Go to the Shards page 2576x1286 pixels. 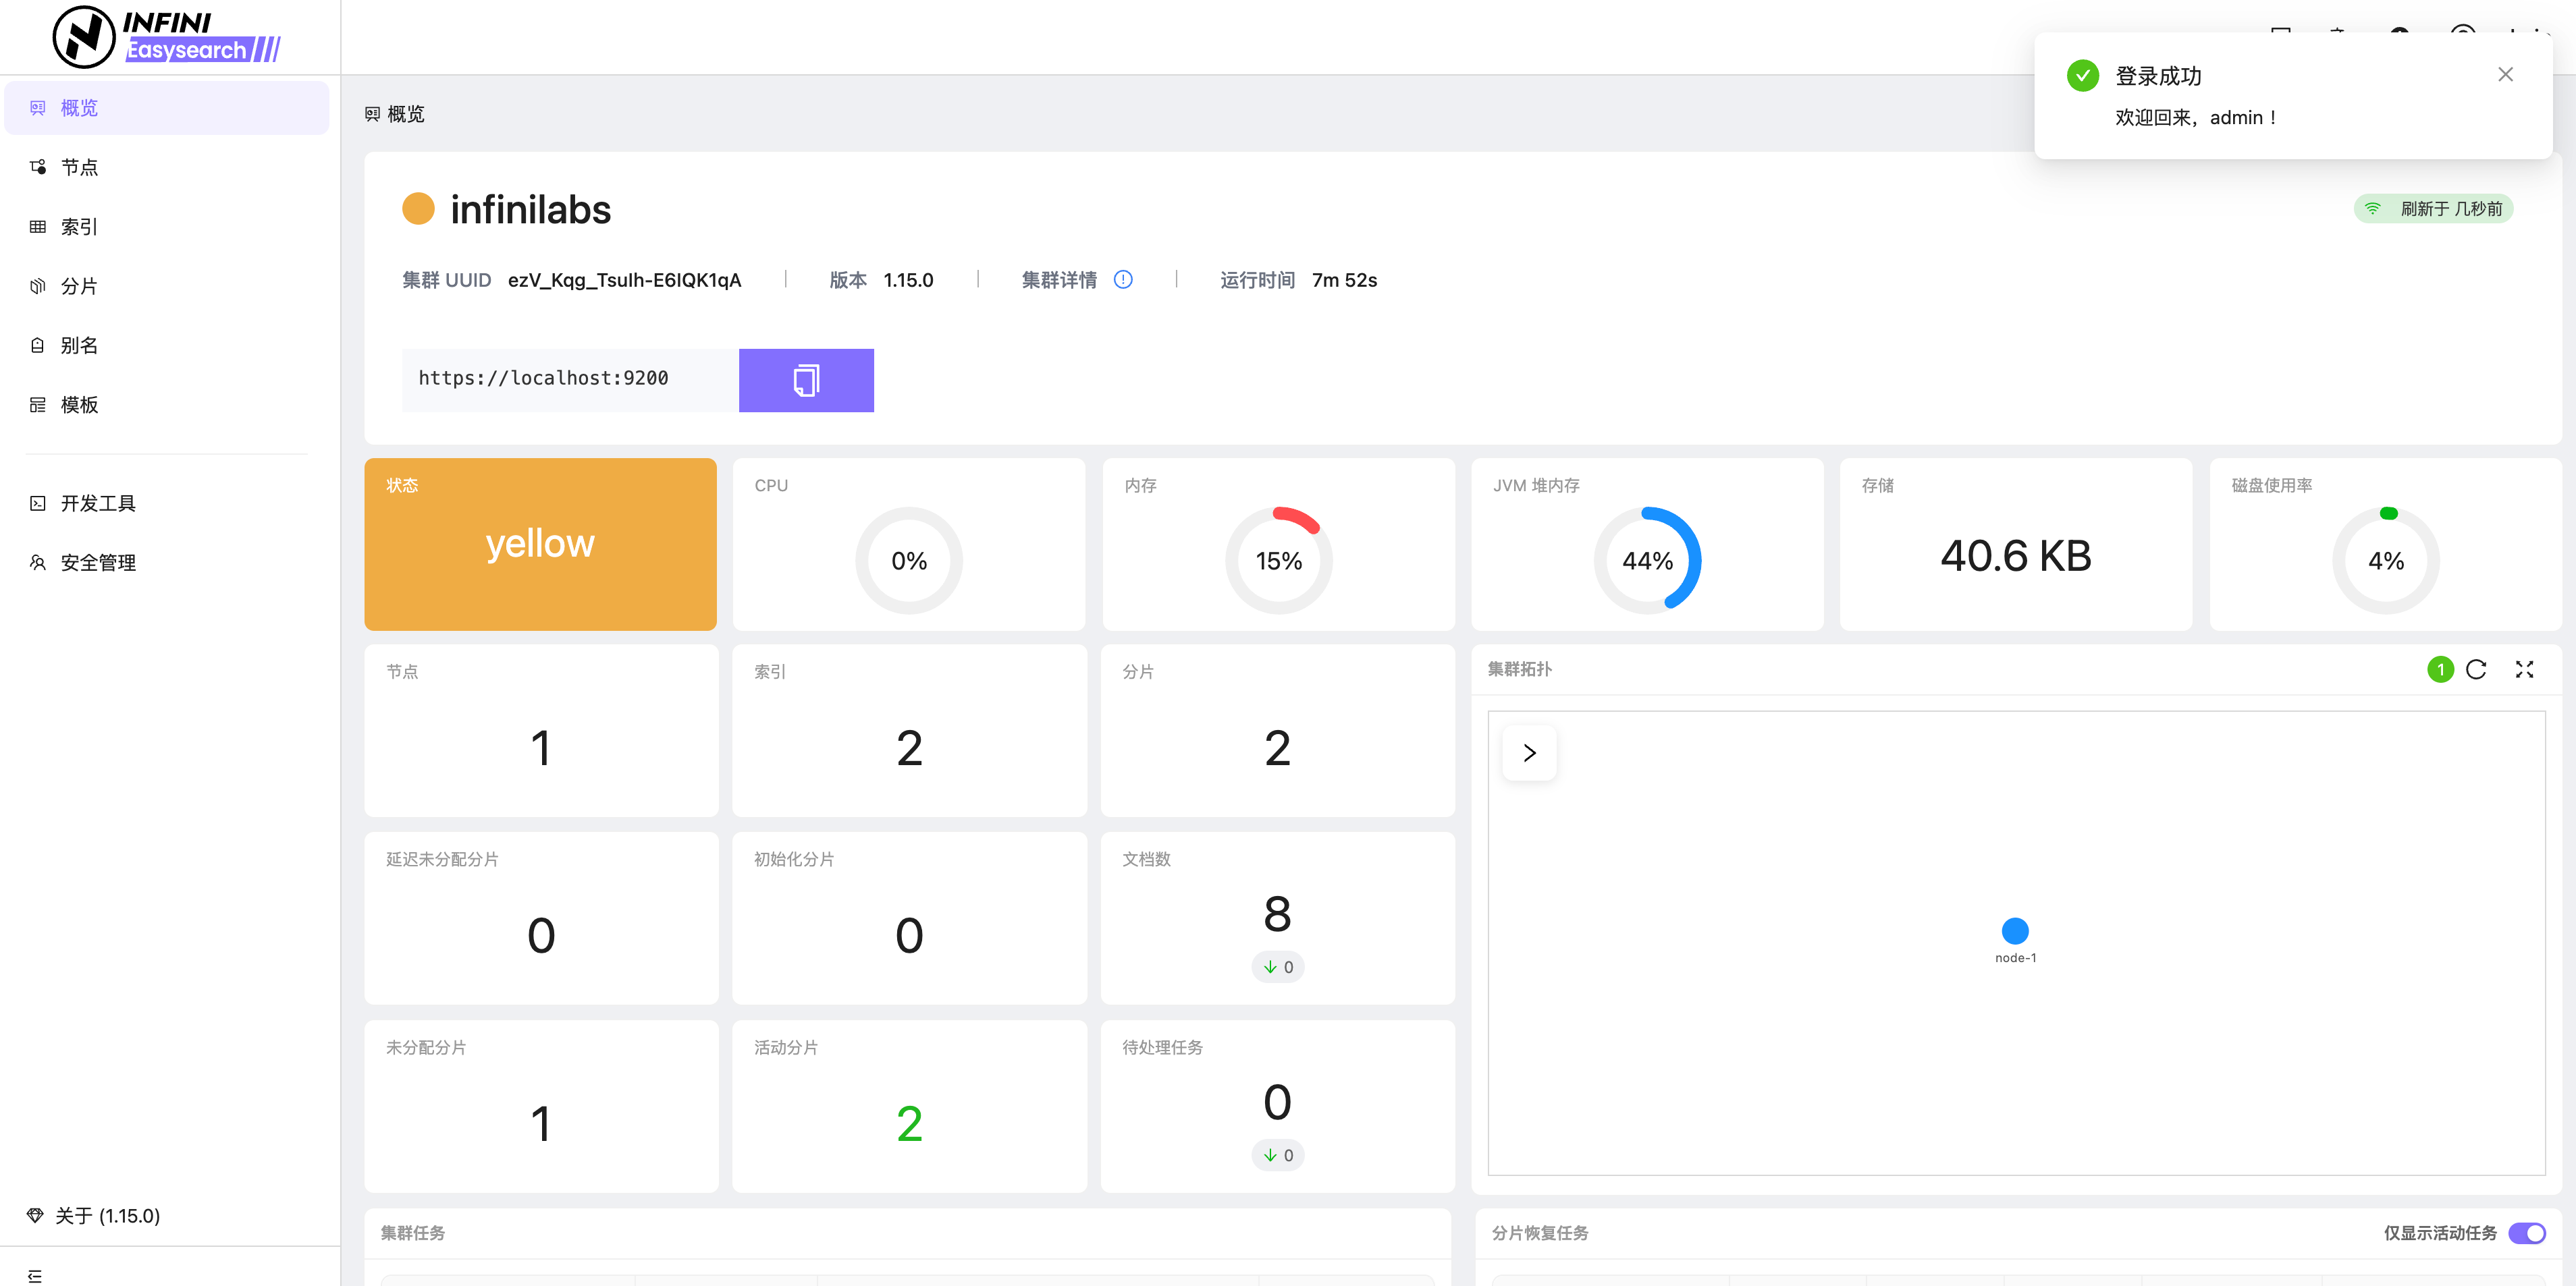pos(79,287)
